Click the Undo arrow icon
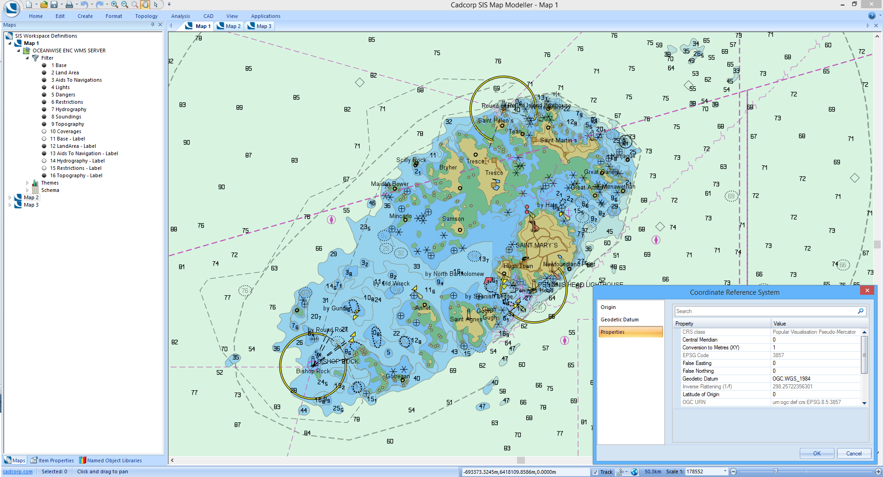 (84, 5)
